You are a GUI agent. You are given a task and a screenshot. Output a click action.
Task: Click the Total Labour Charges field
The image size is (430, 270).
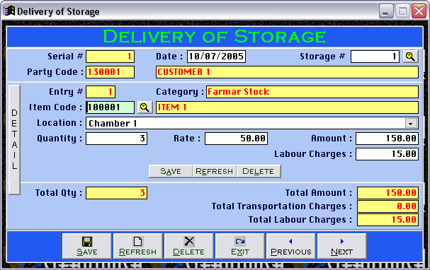coord(387,220)
